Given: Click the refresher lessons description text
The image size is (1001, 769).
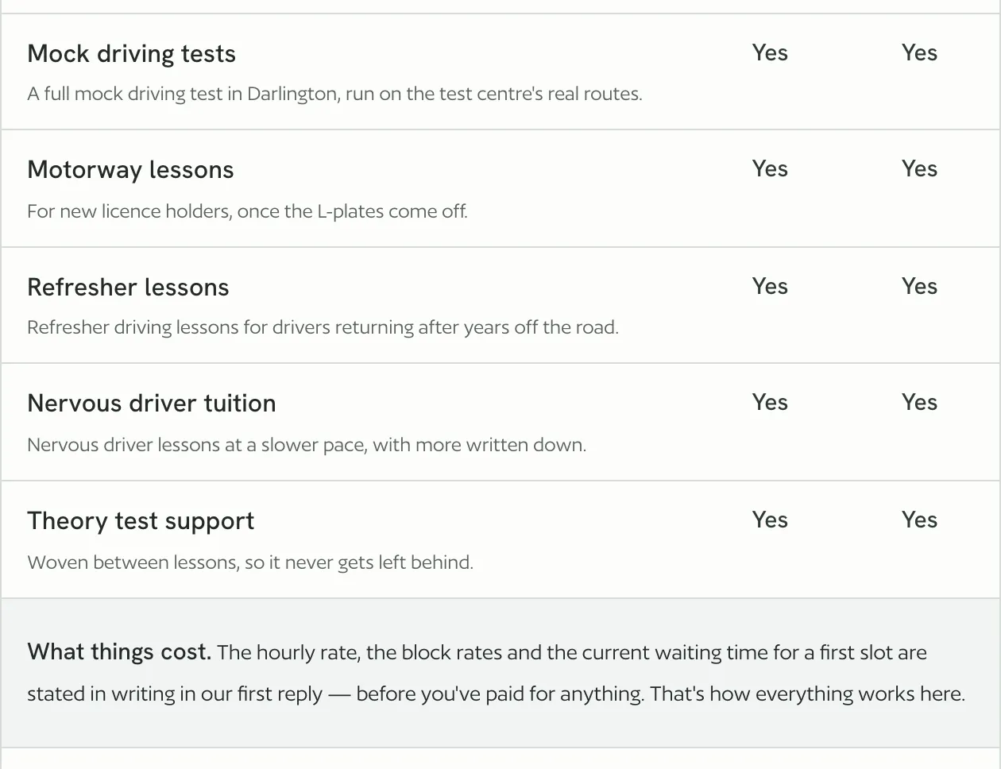Looking at the screenshot, I should coord(323,327).
